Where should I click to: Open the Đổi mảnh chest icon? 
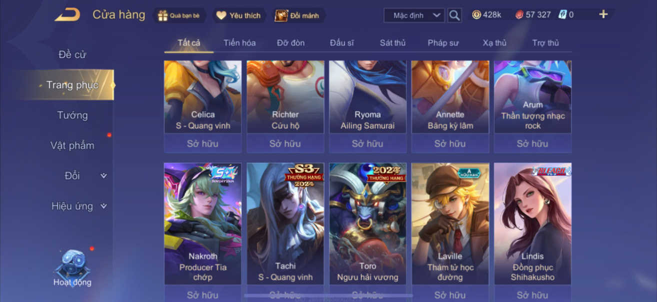tap(281, 15)
